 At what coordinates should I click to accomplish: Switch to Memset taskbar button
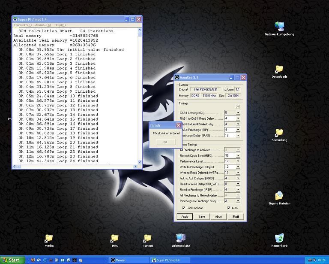coord(129,260)
